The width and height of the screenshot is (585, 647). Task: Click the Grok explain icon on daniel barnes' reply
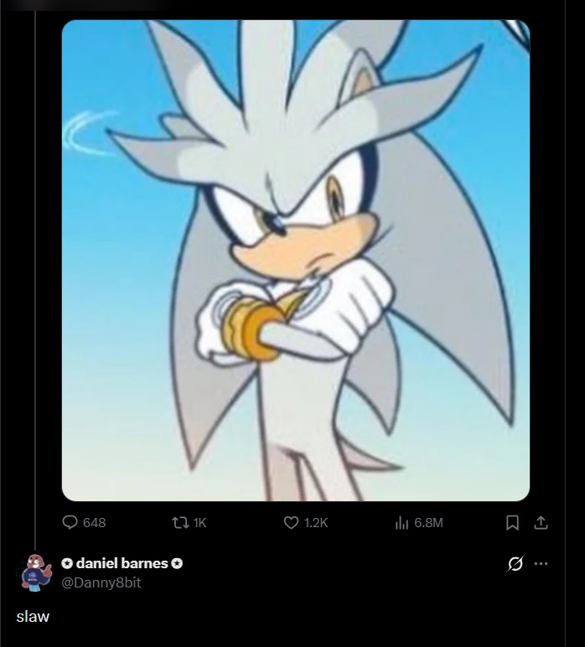(515, 564)
